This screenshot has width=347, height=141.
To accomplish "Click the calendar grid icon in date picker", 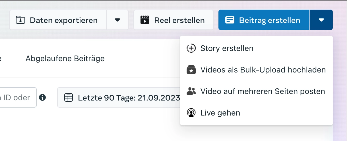I will [69, 98].
